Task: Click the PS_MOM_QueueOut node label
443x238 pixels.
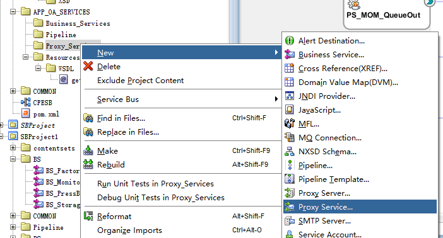Action: pos(384,15)
